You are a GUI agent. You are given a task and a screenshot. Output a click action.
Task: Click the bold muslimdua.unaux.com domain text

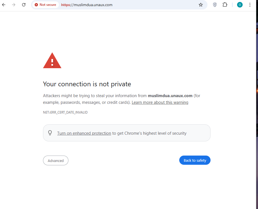(170, 96)
